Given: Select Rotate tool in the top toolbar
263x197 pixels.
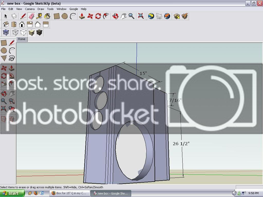Looking at the screenshot, I should click(98, 16).
